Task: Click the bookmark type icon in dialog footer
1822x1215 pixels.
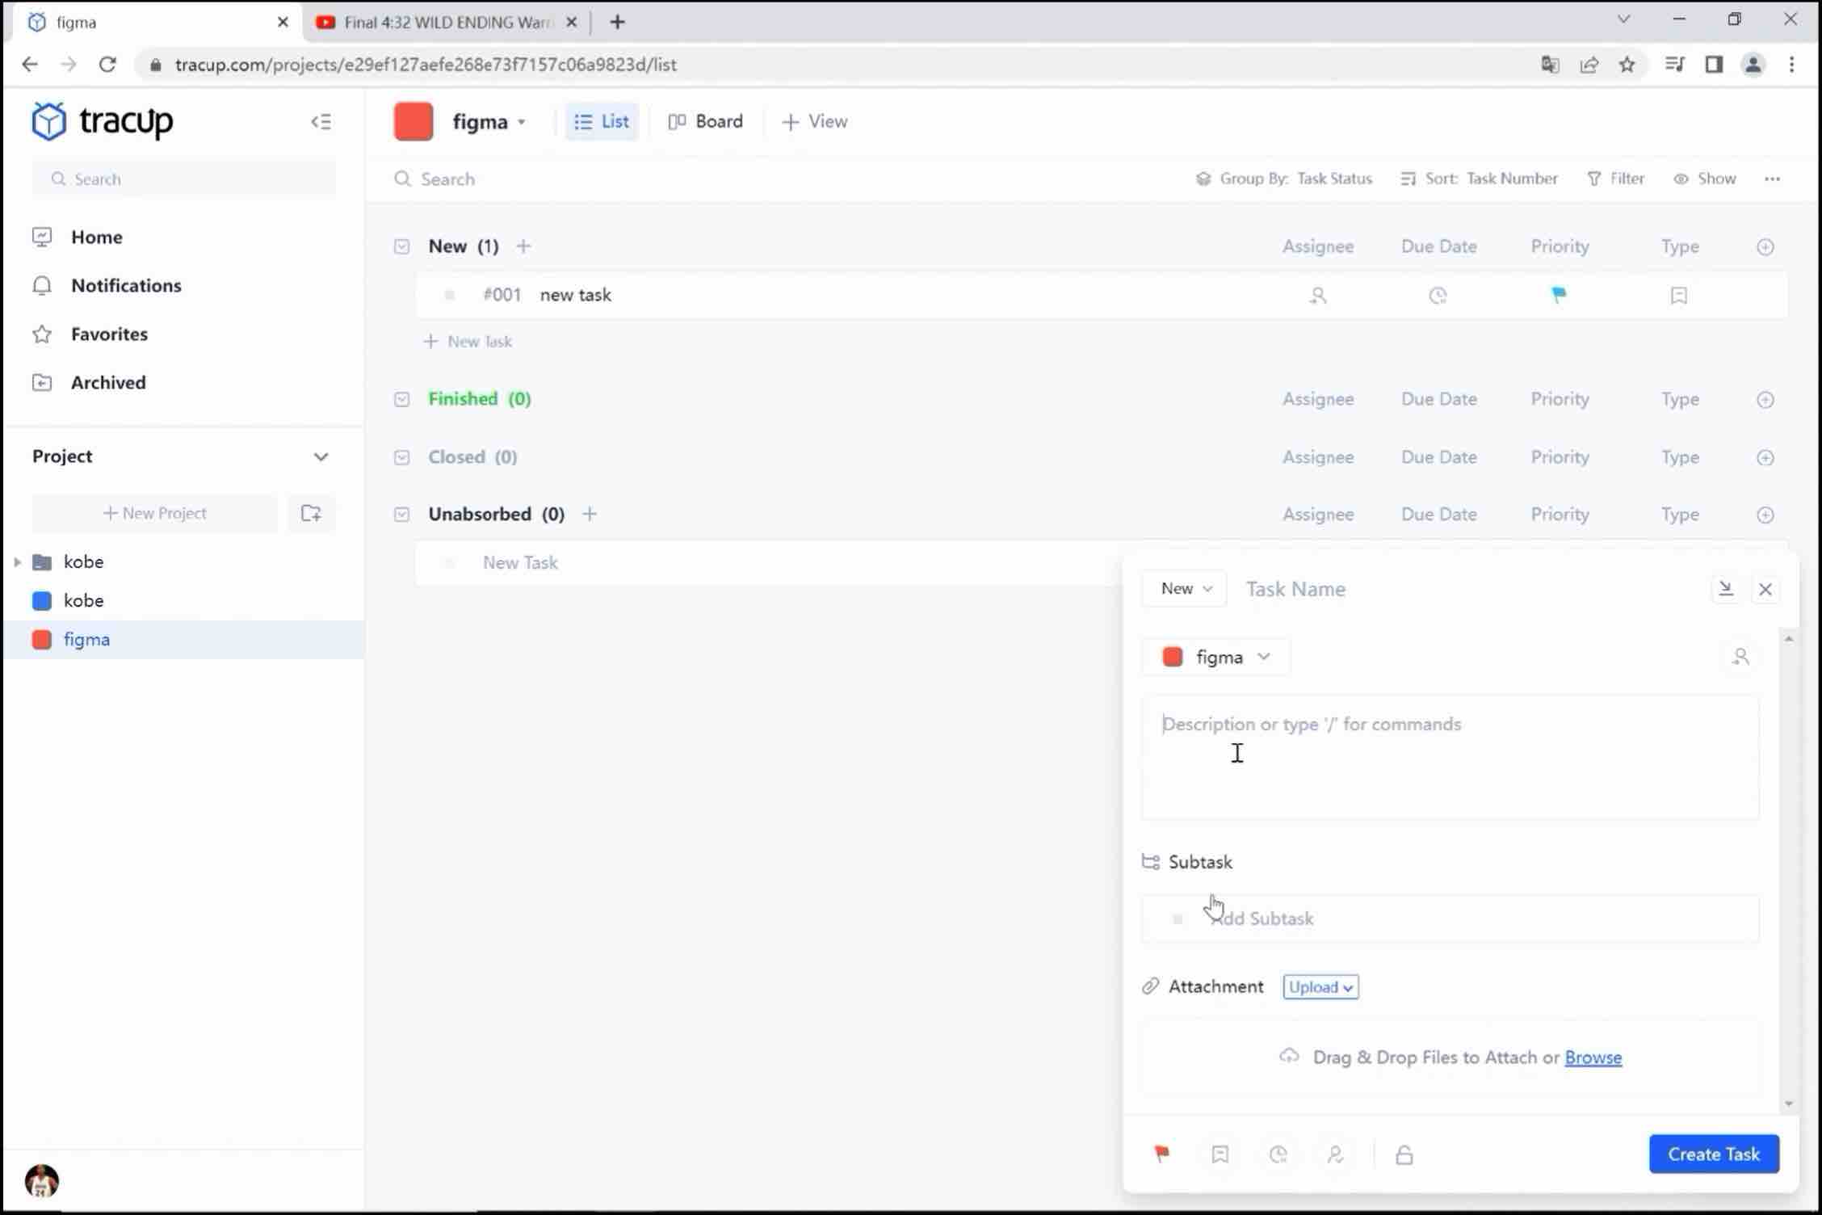Action: [1220, 1154]
